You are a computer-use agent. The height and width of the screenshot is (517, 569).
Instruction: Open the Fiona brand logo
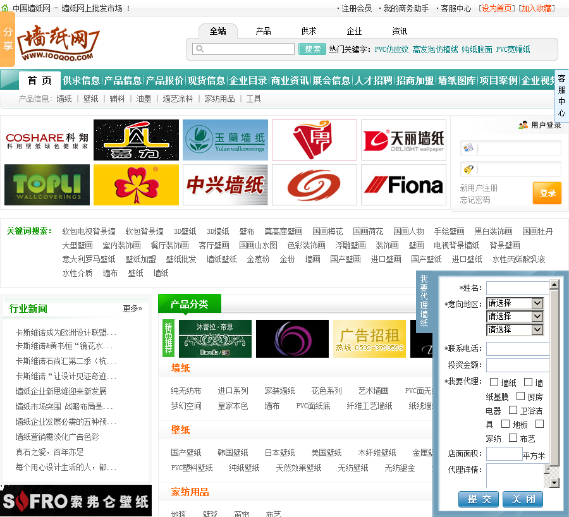tap(403, 185)
